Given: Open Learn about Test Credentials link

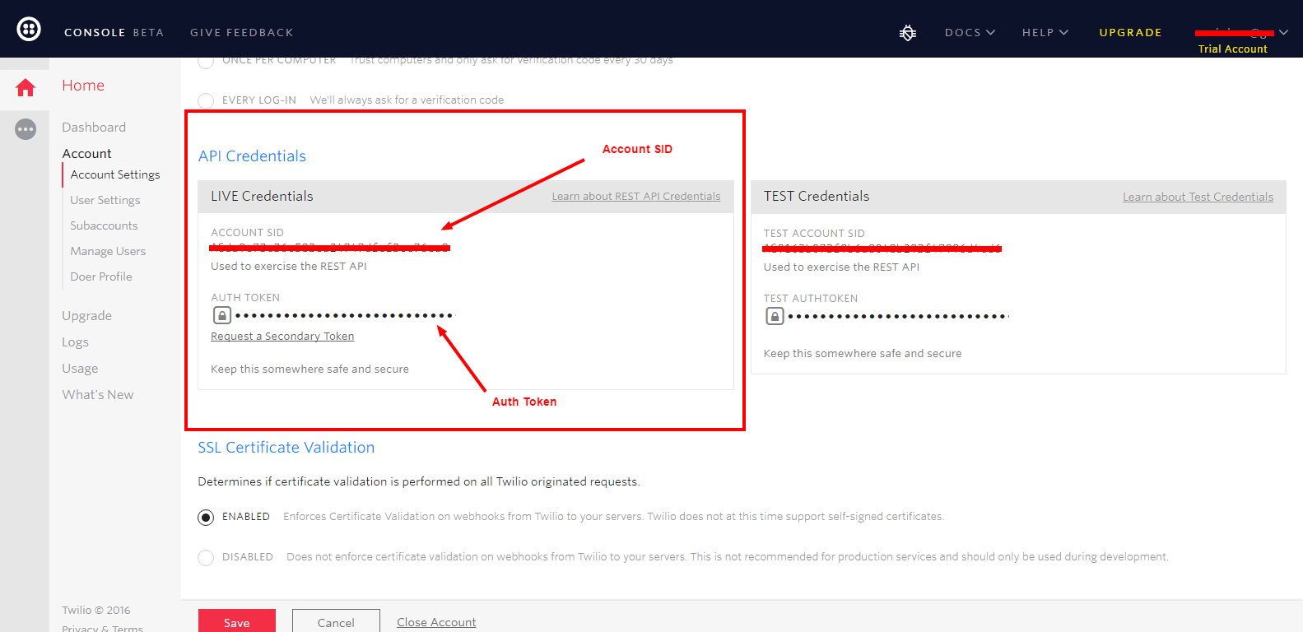Looking at the screenshot, I should [1198, 197].
